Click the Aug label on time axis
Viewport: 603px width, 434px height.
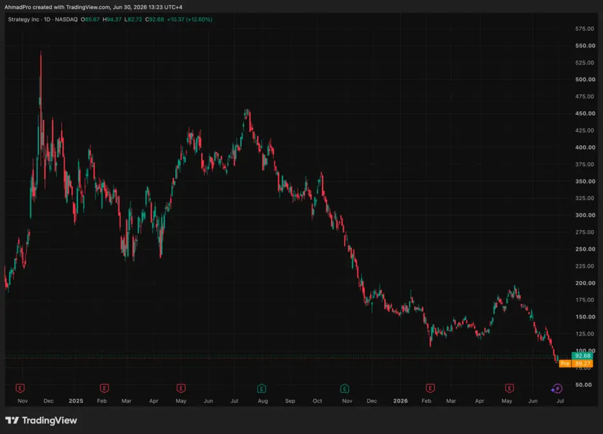[262, 401]
